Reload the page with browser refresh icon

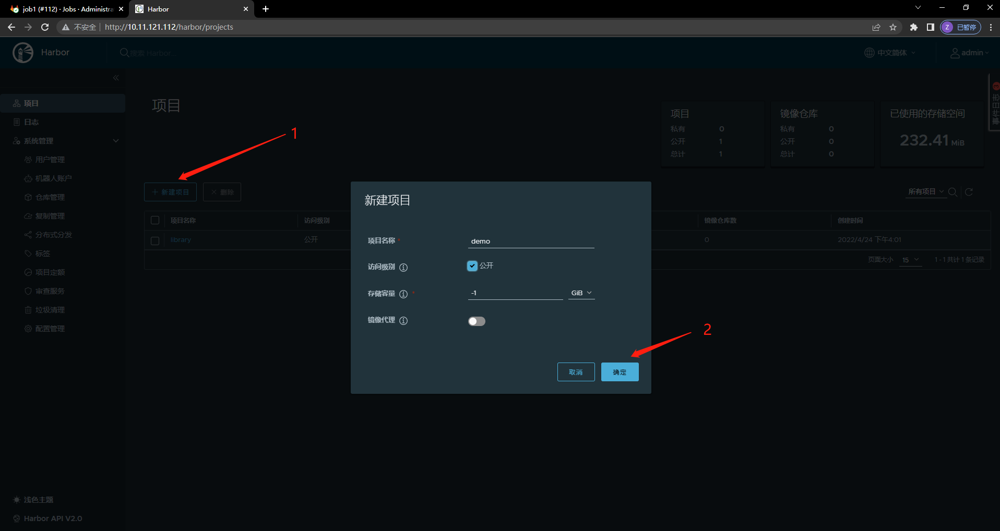click(x=45, y=27)
